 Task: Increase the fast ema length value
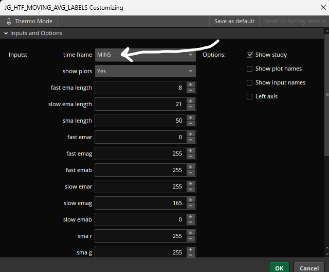[191, 85]
